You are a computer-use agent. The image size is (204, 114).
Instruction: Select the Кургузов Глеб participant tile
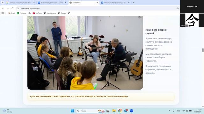coord(192,6)
